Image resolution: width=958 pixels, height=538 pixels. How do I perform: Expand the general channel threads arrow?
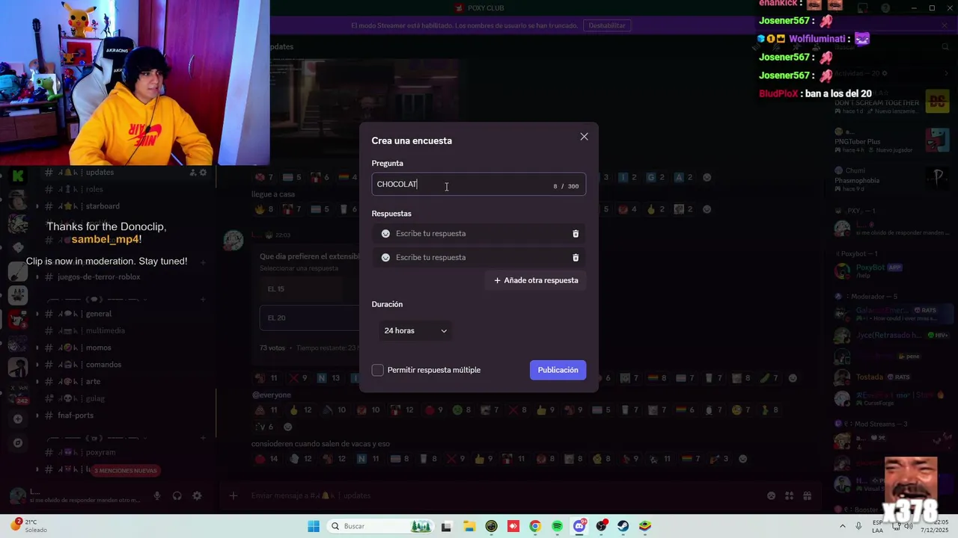pyautogui.click(x=37, y=314)
